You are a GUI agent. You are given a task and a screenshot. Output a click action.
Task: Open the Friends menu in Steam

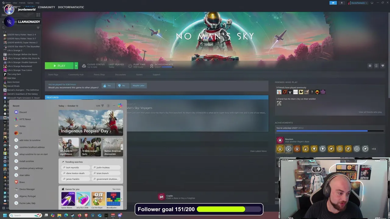point(22,3)
